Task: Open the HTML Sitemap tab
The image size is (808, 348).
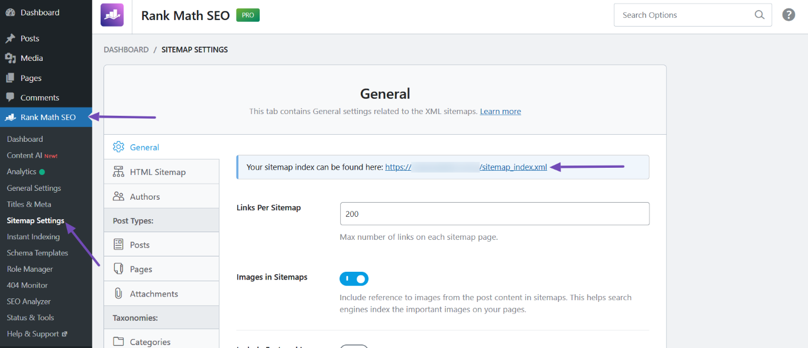Action: click(161, 172)
